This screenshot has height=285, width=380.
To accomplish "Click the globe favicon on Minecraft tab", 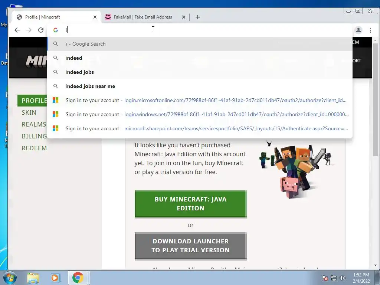I will click(x=19, y=17).
